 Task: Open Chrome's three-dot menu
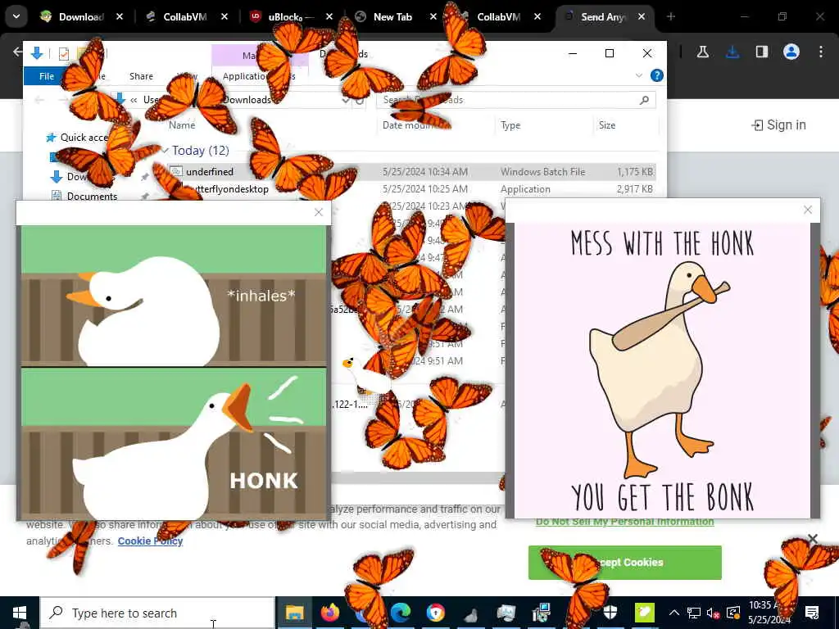coord(820,52)
